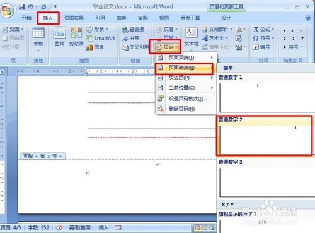
Task: Open the 视图 tab
Action: point(164,18)
